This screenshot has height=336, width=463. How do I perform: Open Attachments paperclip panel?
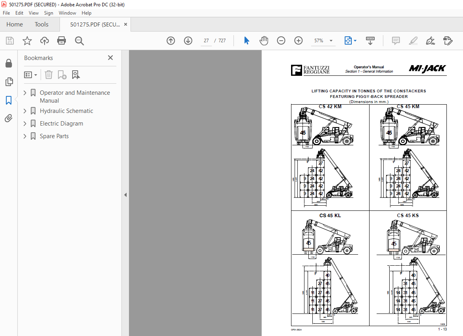[9, 118]
